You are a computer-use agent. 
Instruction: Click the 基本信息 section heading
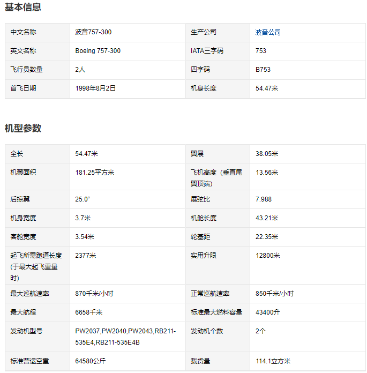click(23, 7)
